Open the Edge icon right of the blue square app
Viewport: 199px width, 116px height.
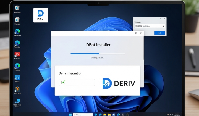coord(118,115)
